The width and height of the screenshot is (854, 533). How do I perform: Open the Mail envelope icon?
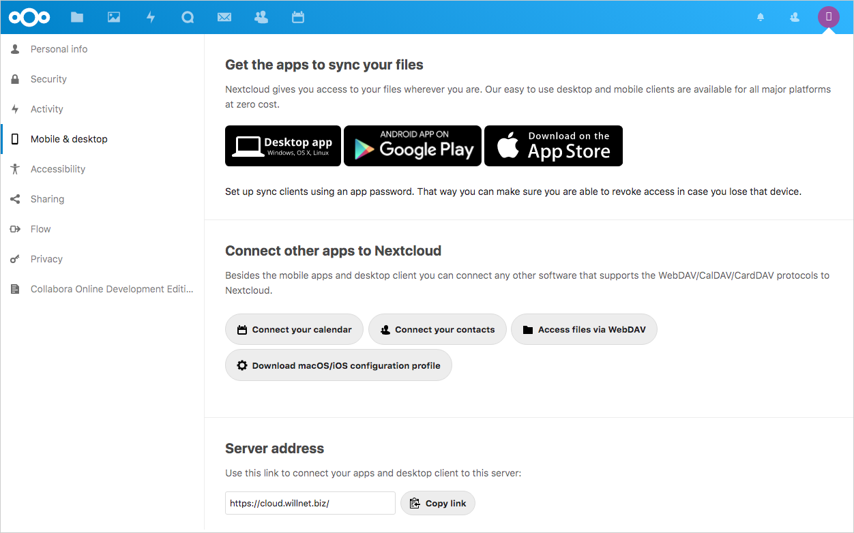pyautogui.click(x=224, y=17)
